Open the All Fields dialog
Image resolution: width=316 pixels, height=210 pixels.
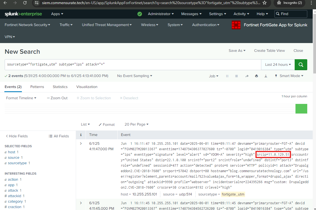tap(59, 136)
